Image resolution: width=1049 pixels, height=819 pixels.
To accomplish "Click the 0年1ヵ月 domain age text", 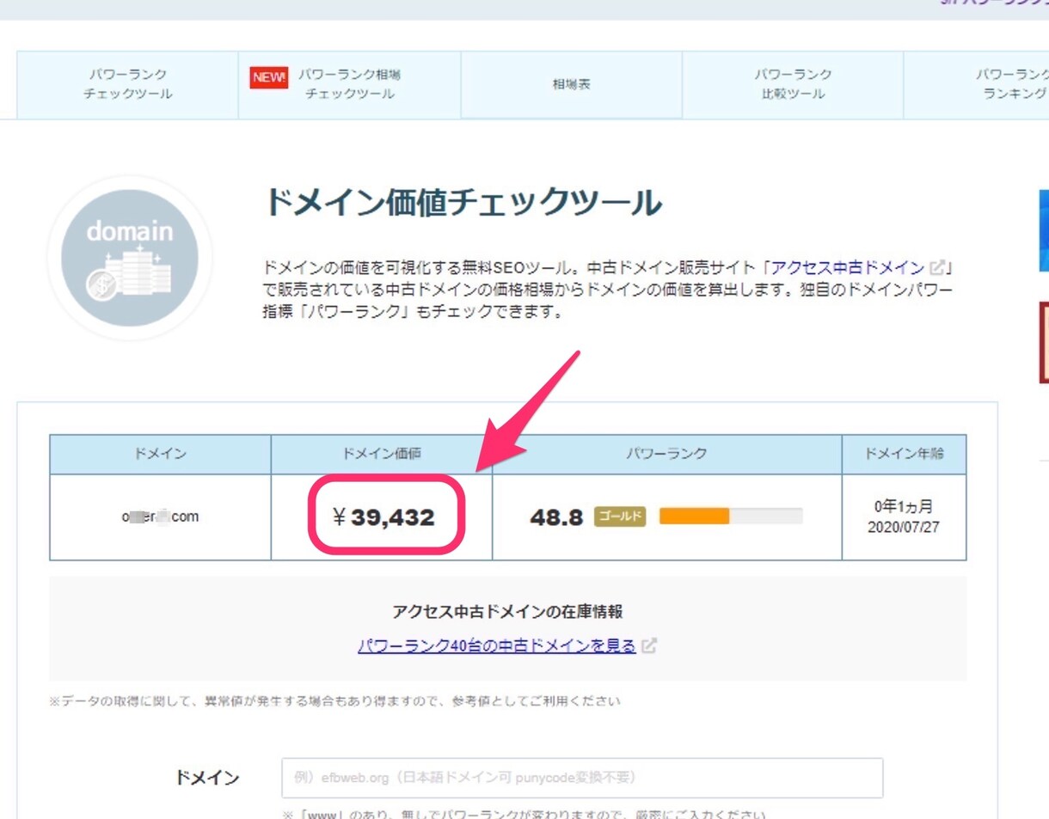I will (x=904, y=507).
